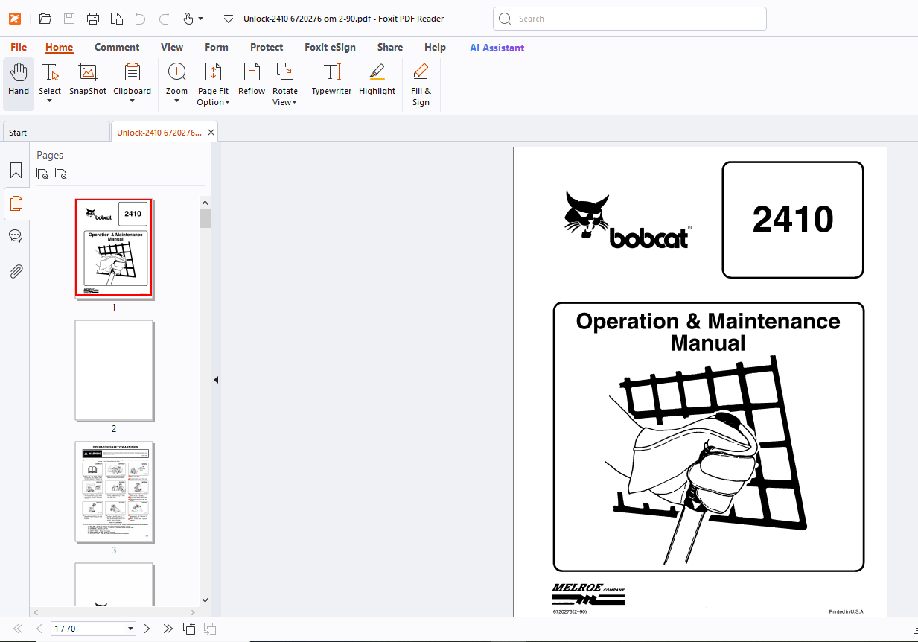Viewport: 918px width, 642px height.
Task: Open the Customize Quick Access dropdown
Action: tap(229, 19)
